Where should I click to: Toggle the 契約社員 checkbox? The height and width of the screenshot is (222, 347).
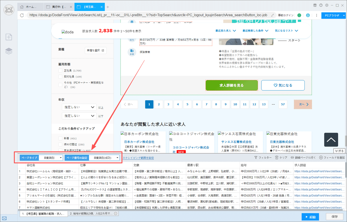[60, 77]
